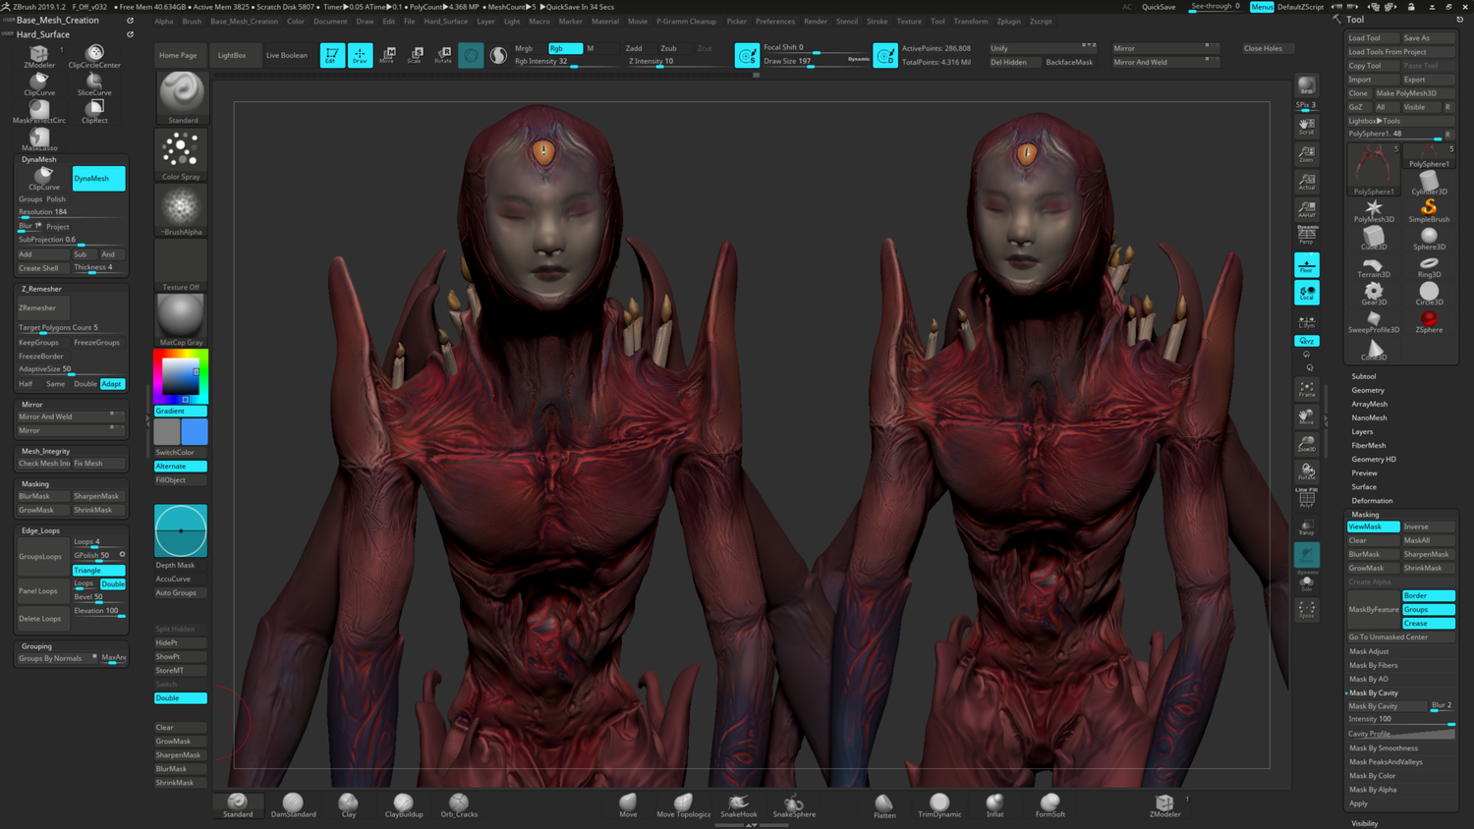Open the Zplugin menu

coord(1008,21)
